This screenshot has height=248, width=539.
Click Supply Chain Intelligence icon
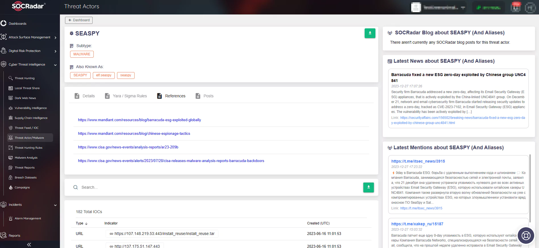[x=11, y=118]
